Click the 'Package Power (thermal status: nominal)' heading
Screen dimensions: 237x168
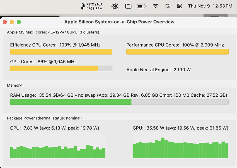click(x=44, y=118)
